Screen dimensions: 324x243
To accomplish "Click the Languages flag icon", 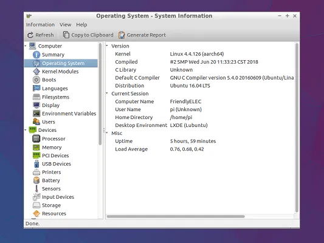I will [x=36, y=88].
